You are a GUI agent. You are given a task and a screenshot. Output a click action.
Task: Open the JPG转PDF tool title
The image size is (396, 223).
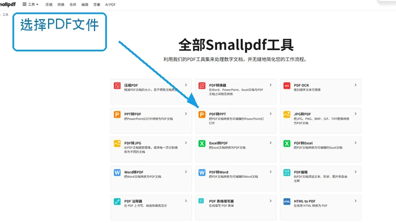pos(302,114)
